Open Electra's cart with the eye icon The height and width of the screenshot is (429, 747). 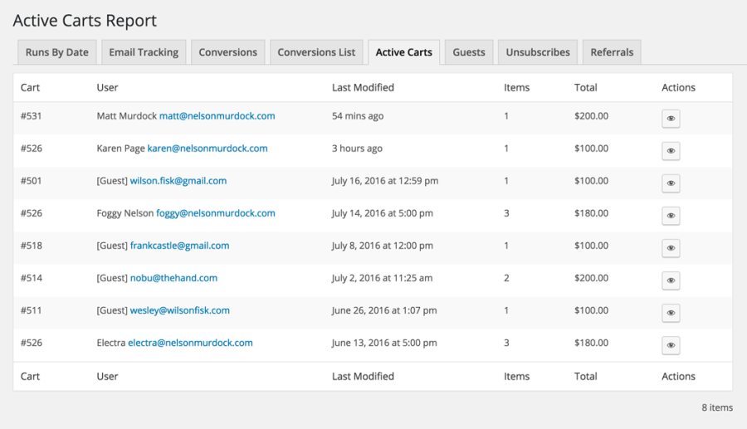tap(671, 345)
